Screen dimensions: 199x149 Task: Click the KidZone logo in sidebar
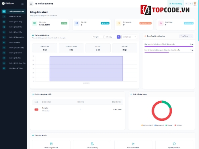(8, 4)
